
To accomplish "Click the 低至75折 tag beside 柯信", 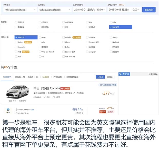I will click(26, 52).
